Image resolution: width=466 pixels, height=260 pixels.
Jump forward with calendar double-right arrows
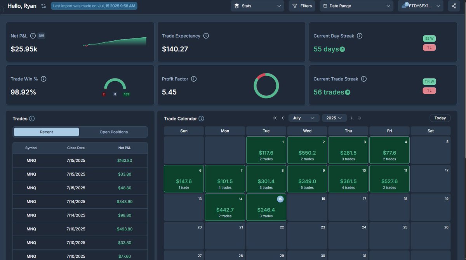click(359, 118)
